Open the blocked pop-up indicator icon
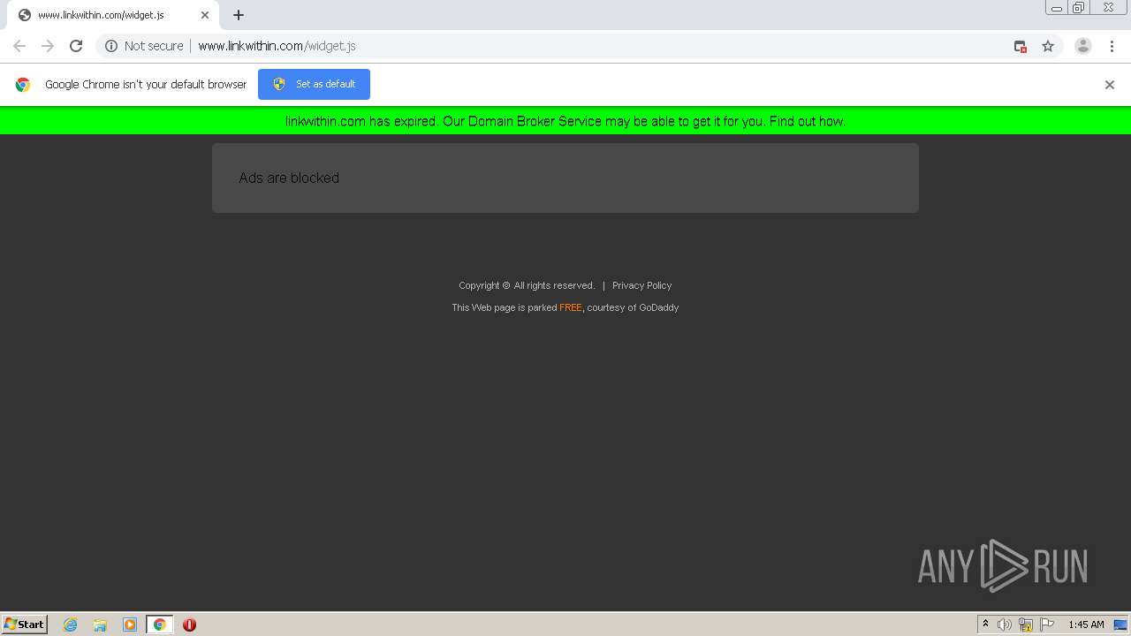 tap(1020, 46)
